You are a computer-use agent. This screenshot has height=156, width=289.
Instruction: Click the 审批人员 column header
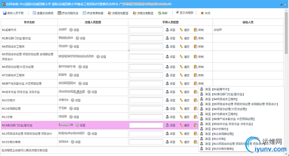pos(248,22)
